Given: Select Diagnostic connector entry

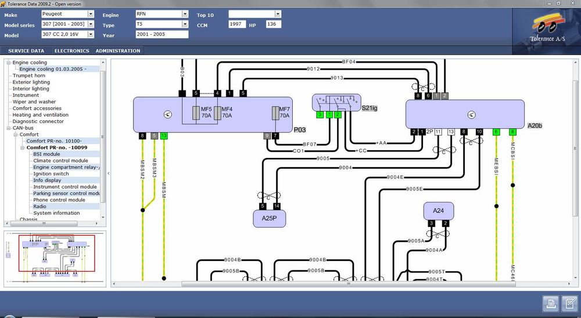Looking at the screenshot, I should [x=38, y=121].
